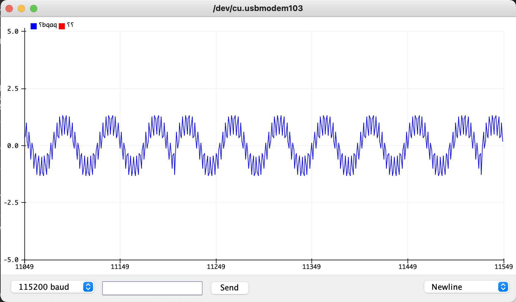Click the 11449 x-axis label

pyautogui.click(x=408, y=267)
